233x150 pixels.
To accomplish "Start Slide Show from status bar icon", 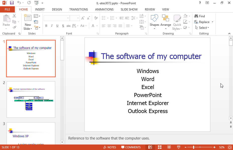I will pyautogui.click(x=179, y=147).
